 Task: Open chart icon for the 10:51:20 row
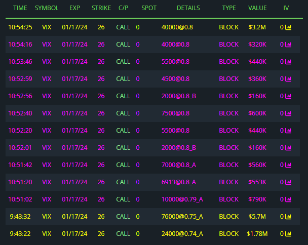tap(288, 182)
